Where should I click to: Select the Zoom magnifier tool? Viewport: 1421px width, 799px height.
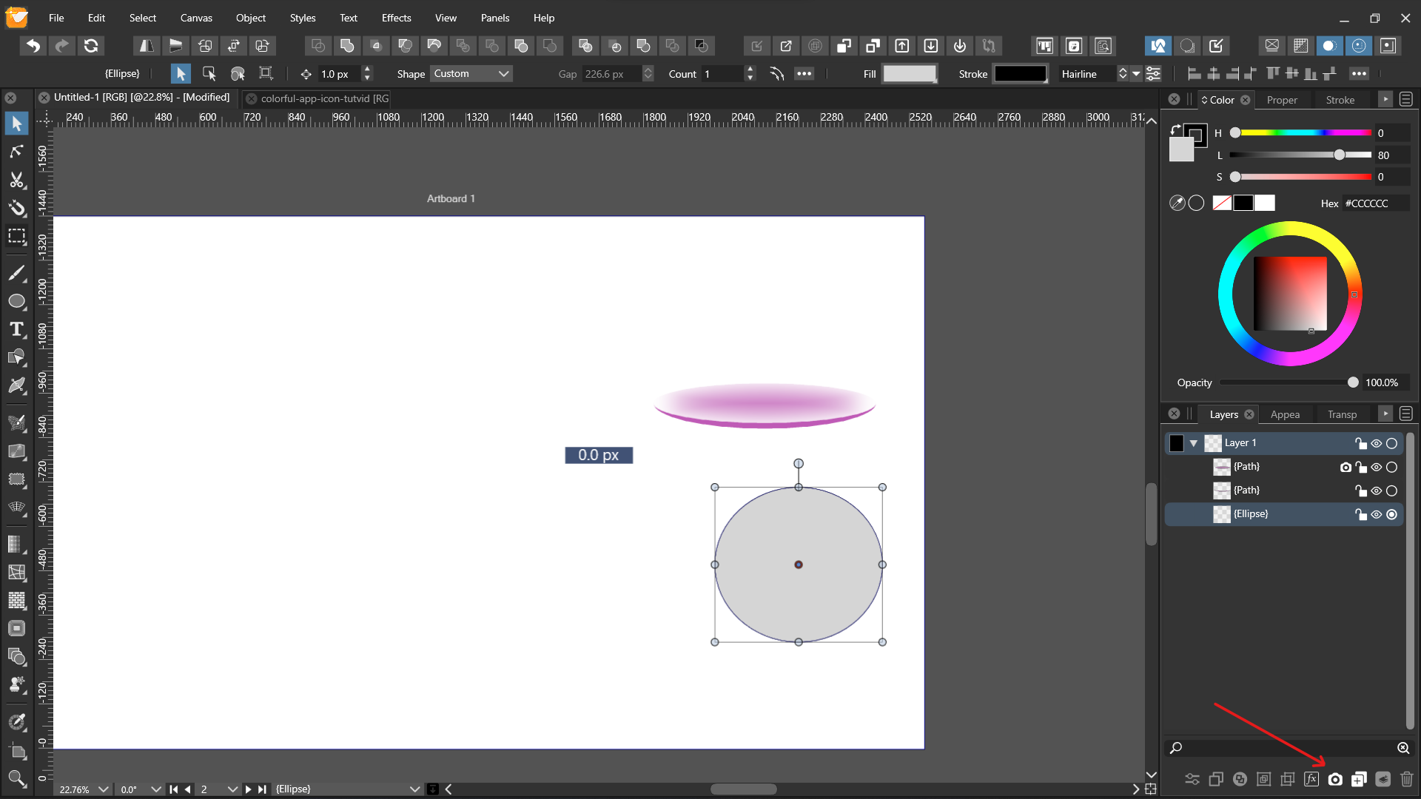point(16,778)
